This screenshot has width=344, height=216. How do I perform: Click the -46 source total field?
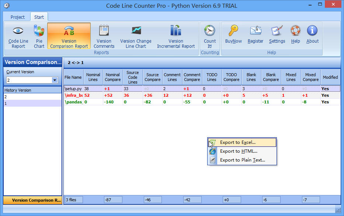click(x=153, y=200)
